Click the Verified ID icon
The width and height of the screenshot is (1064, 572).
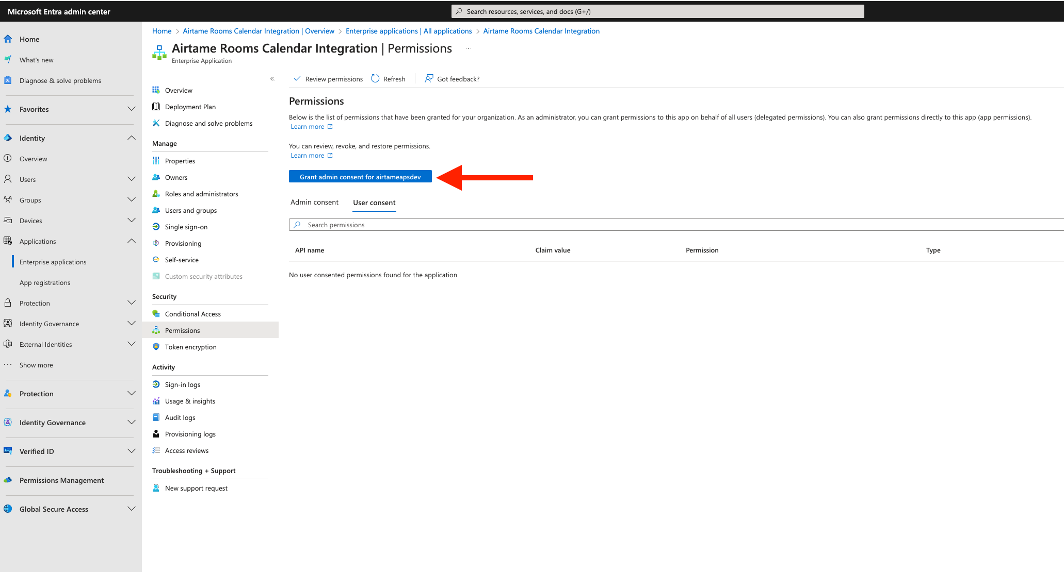click(8, 451)
